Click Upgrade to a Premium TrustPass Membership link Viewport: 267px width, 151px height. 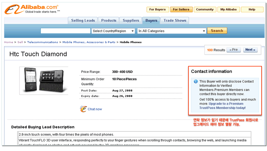click(222, 106)
